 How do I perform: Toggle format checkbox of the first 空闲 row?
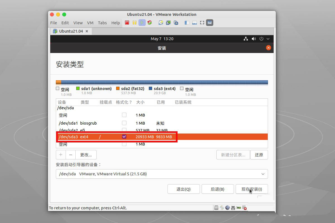click(124, 115)
